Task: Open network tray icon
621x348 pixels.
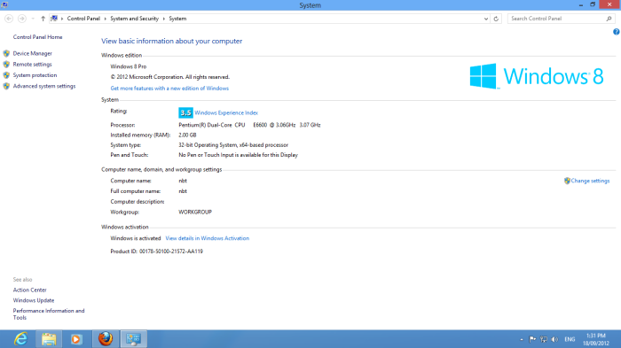Action: (x=544, y=339)
